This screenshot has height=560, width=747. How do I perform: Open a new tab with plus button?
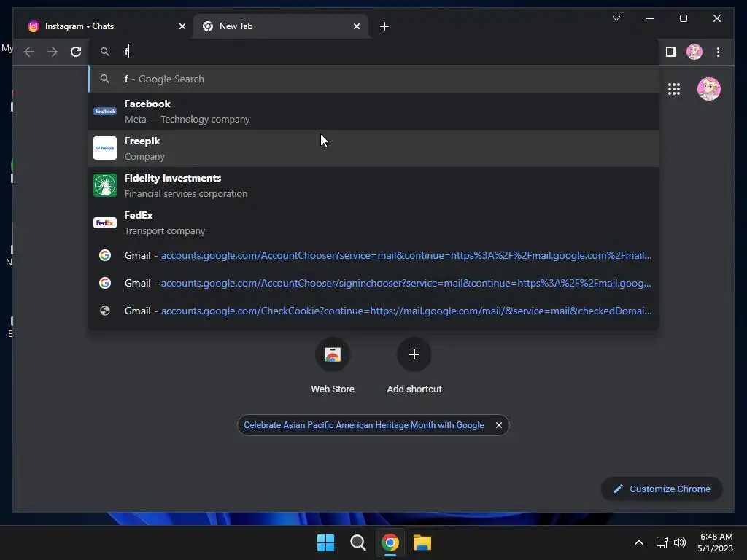tap(384, 26)
